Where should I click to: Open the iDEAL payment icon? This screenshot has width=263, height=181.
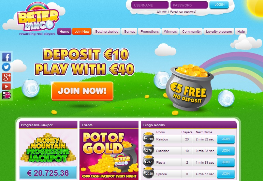[6, 95]
